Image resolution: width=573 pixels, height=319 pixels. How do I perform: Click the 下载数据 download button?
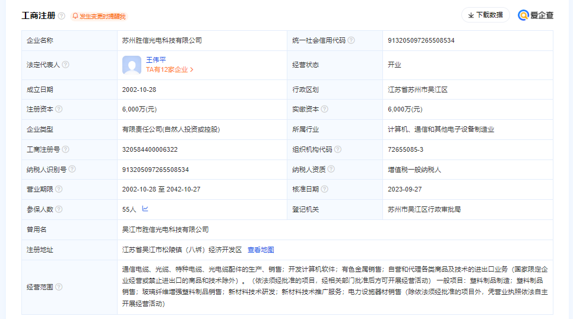(x=486, y=15)
